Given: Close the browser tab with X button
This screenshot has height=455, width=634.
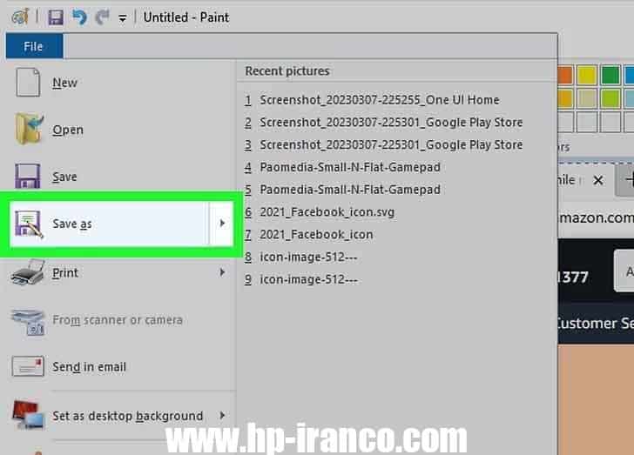Looking at the screenshot, I should pyautogui.click(x=598, y=180).
